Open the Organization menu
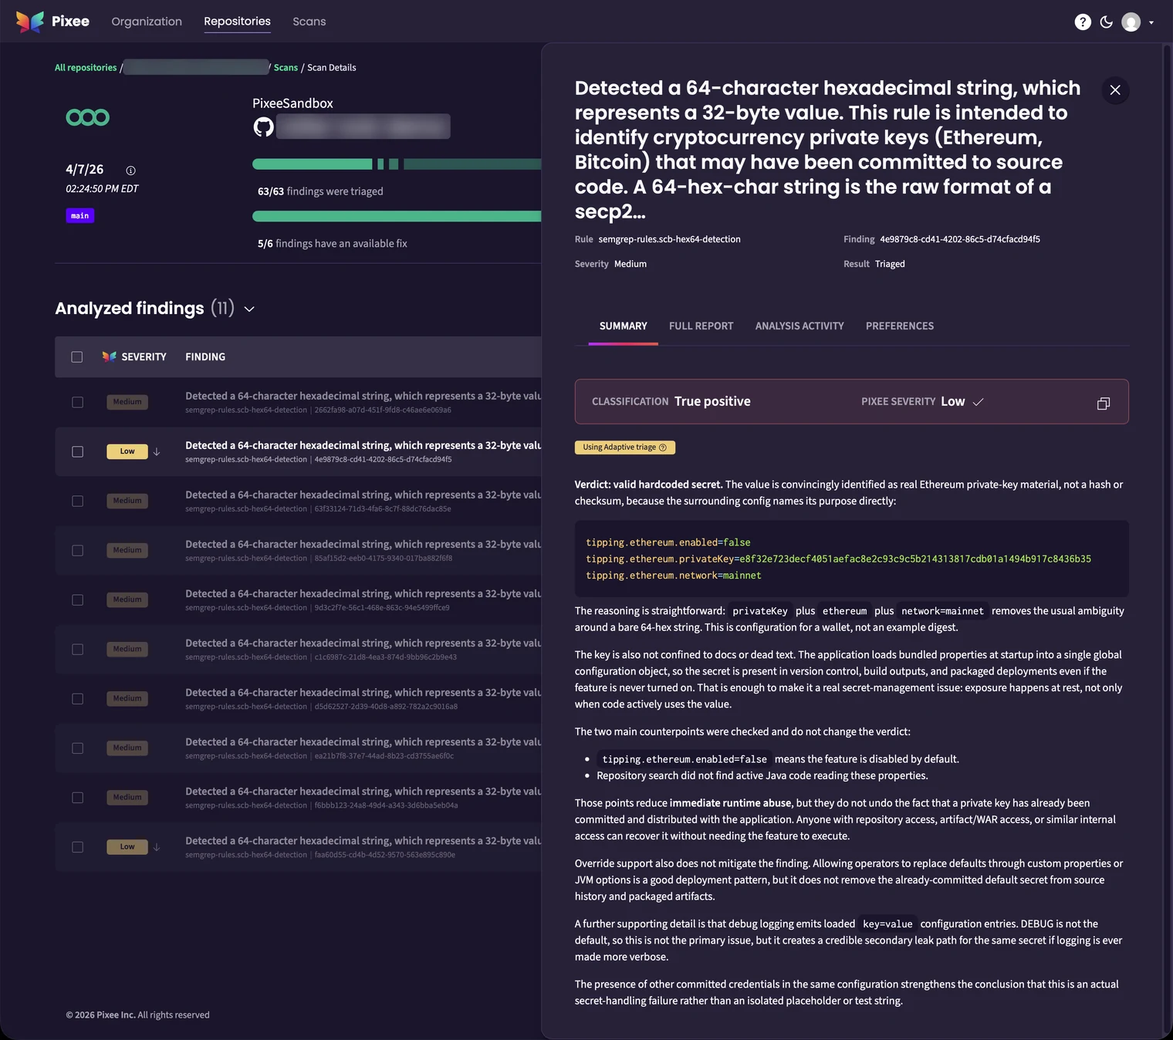The image size is (1173, 1040). pyautogui.click(x=147, y=22)
